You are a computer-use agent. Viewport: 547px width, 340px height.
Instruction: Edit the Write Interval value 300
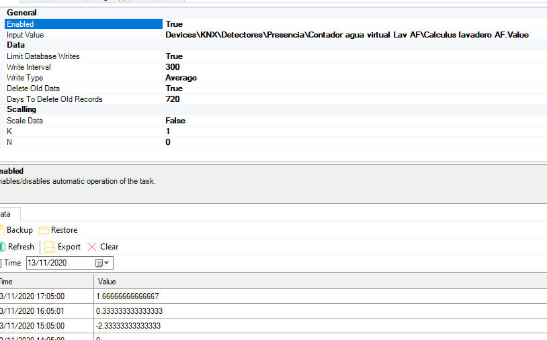[x=173, y=67]
